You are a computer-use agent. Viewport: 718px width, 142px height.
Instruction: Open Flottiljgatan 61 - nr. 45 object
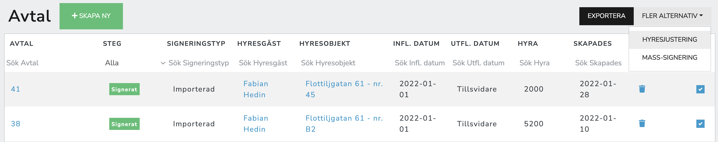coord(344,89)
